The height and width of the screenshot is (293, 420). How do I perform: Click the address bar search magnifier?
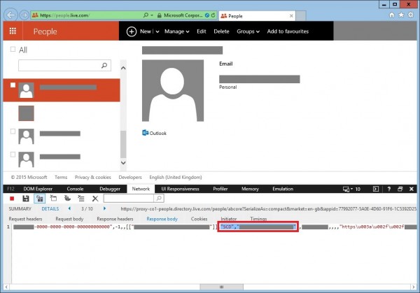point(146,15)
